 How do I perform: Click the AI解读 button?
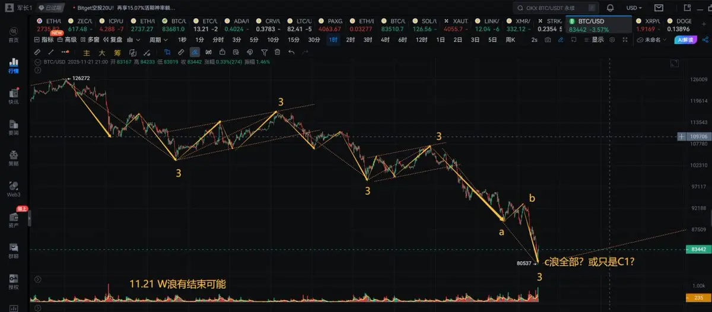pyautogui.click(x=686, y=40)
